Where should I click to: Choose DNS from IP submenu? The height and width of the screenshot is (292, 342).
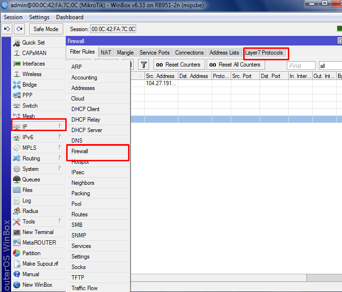click(x=98, y=141)
